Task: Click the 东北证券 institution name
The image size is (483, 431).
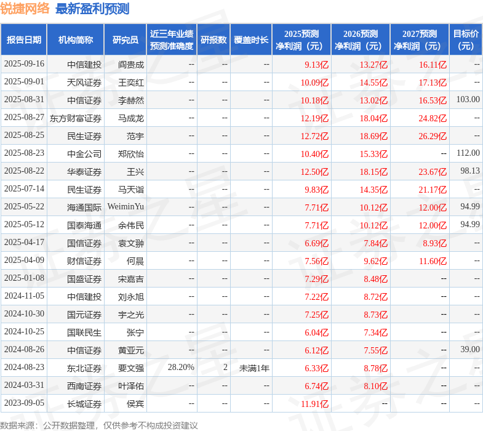Action: pos(84,368)
